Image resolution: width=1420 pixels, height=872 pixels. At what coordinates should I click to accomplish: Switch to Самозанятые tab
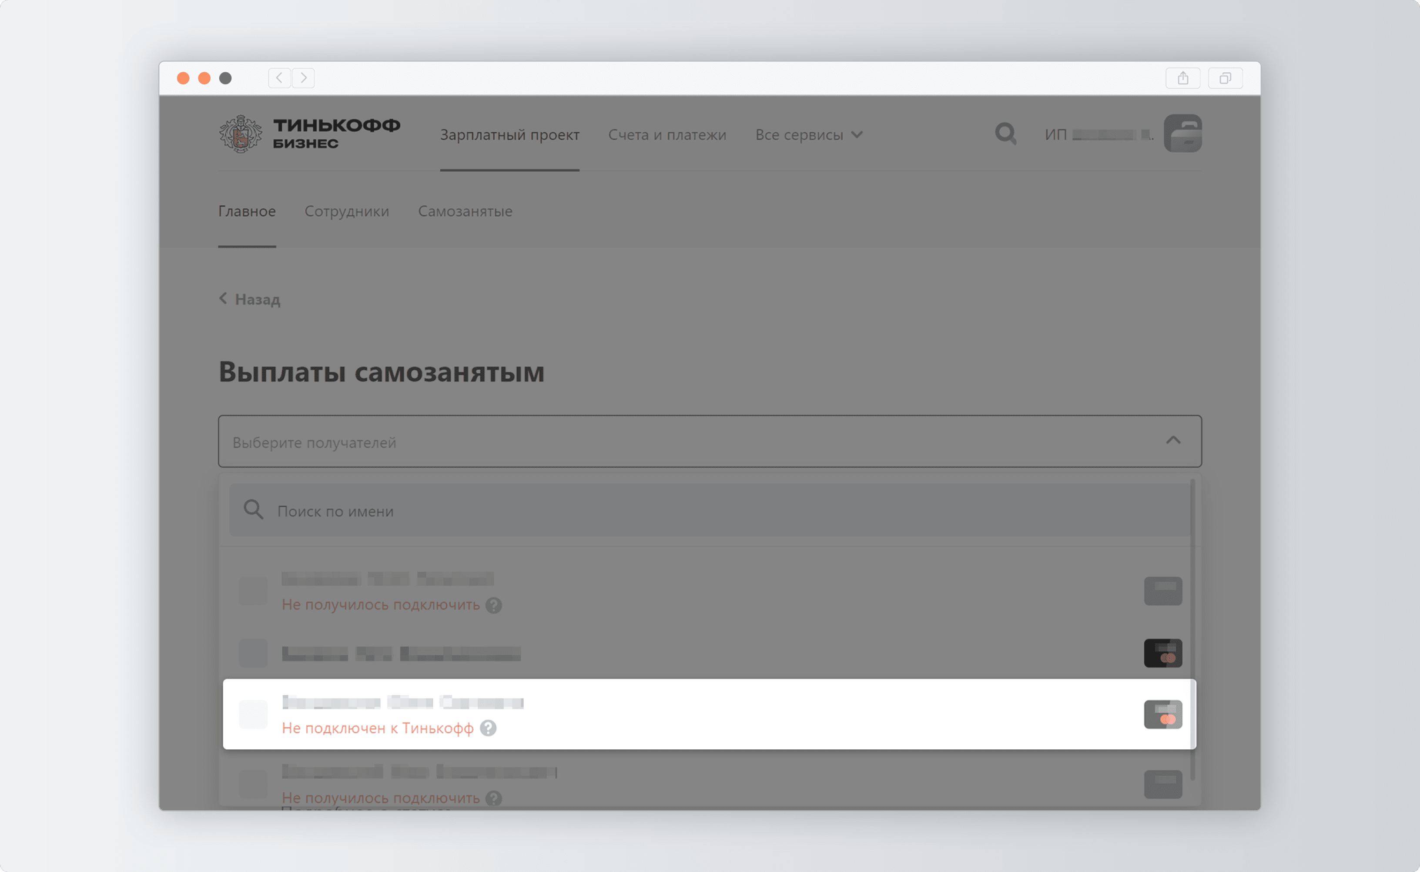465,211
